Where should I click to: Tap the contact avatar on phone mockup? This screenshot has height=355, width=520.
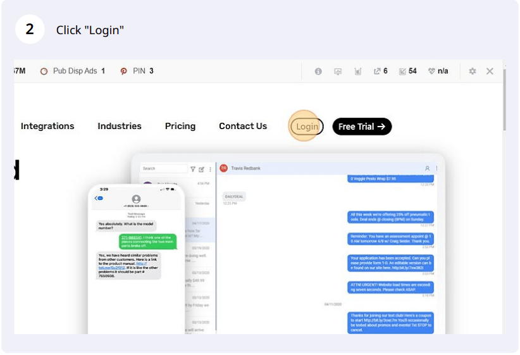pyautogui.click(x=136, y=199)
